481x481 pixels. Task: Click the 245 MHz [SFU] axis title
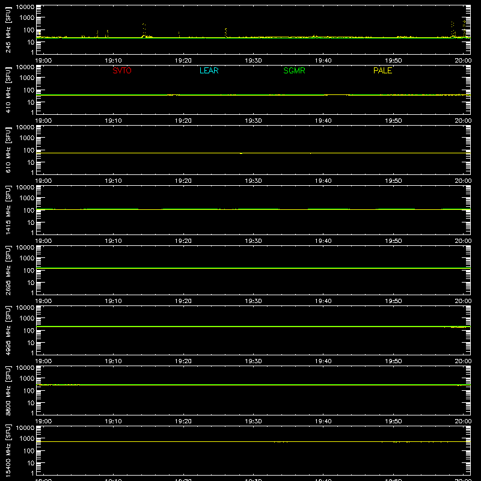(8, 29)
